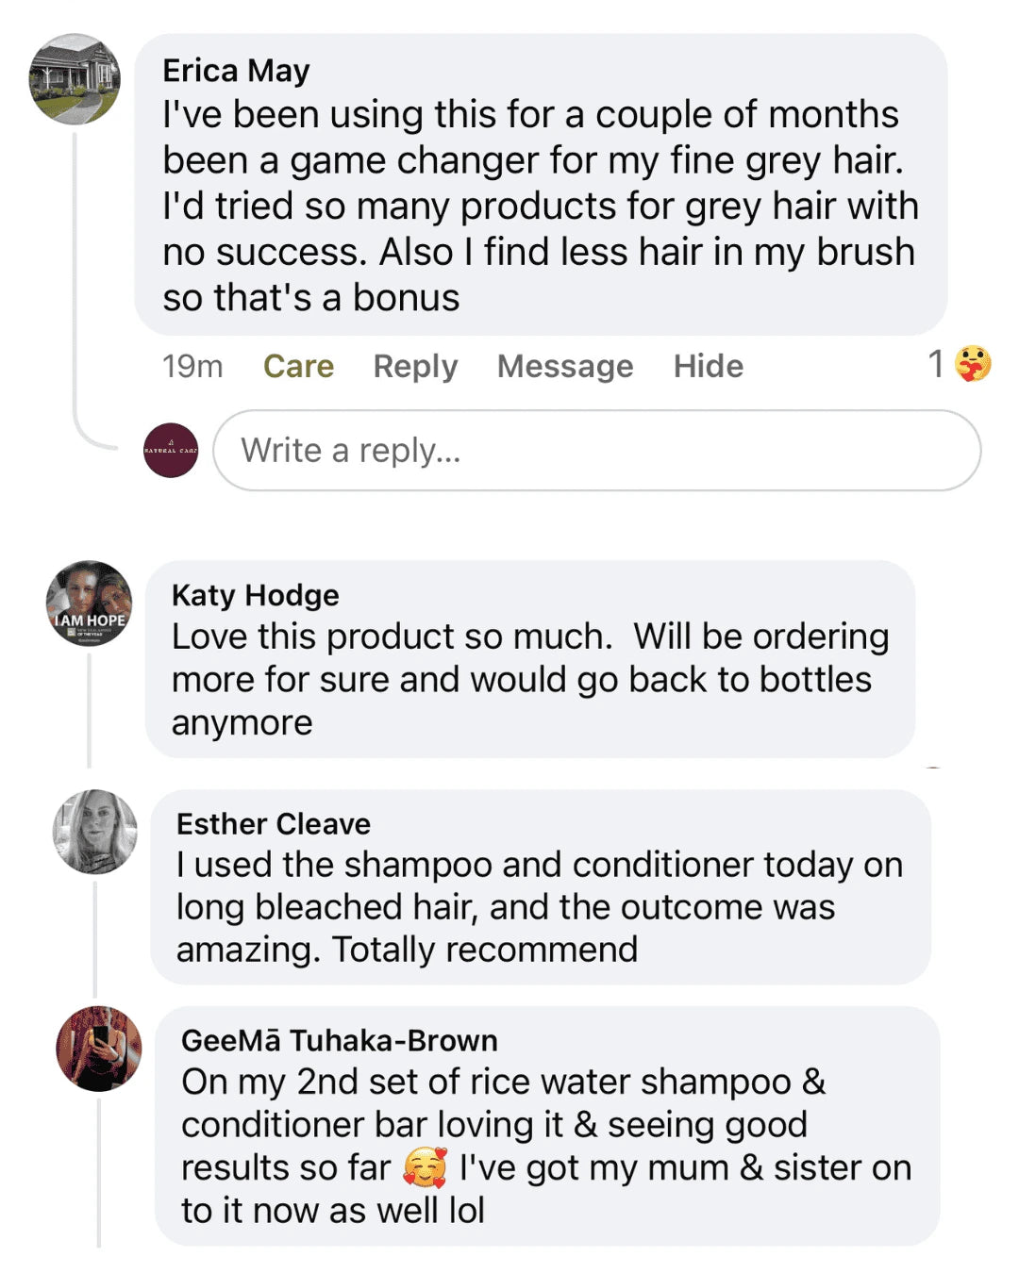Open Katy Hodge's I AM HOPE avatar
Screen dimensions: 1019x1273
90,603
